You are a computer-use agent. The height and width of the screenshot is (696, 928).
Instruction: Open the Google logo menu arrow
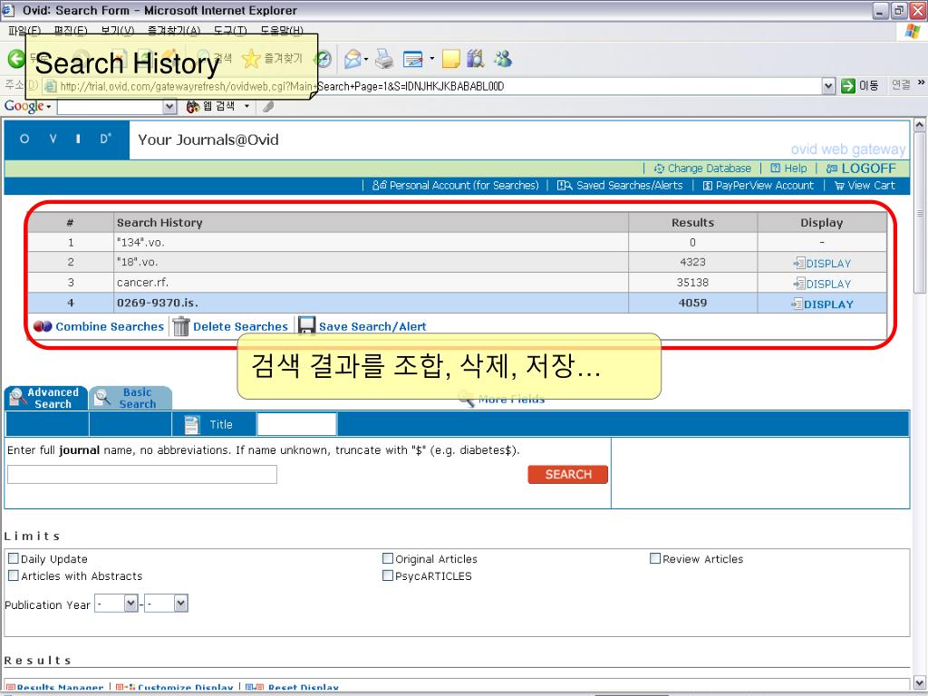[x=49, y=107]
